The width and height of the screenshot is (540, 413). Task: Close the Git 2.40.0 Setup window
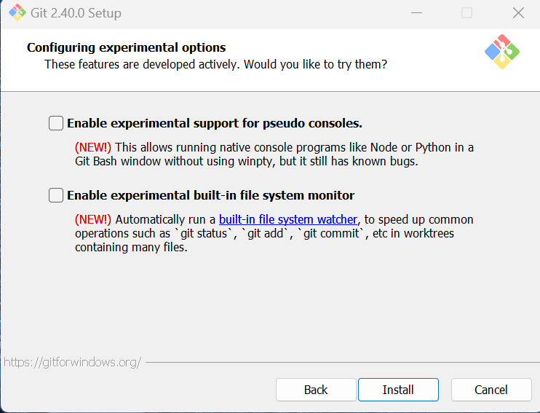[x=518, y=13]
